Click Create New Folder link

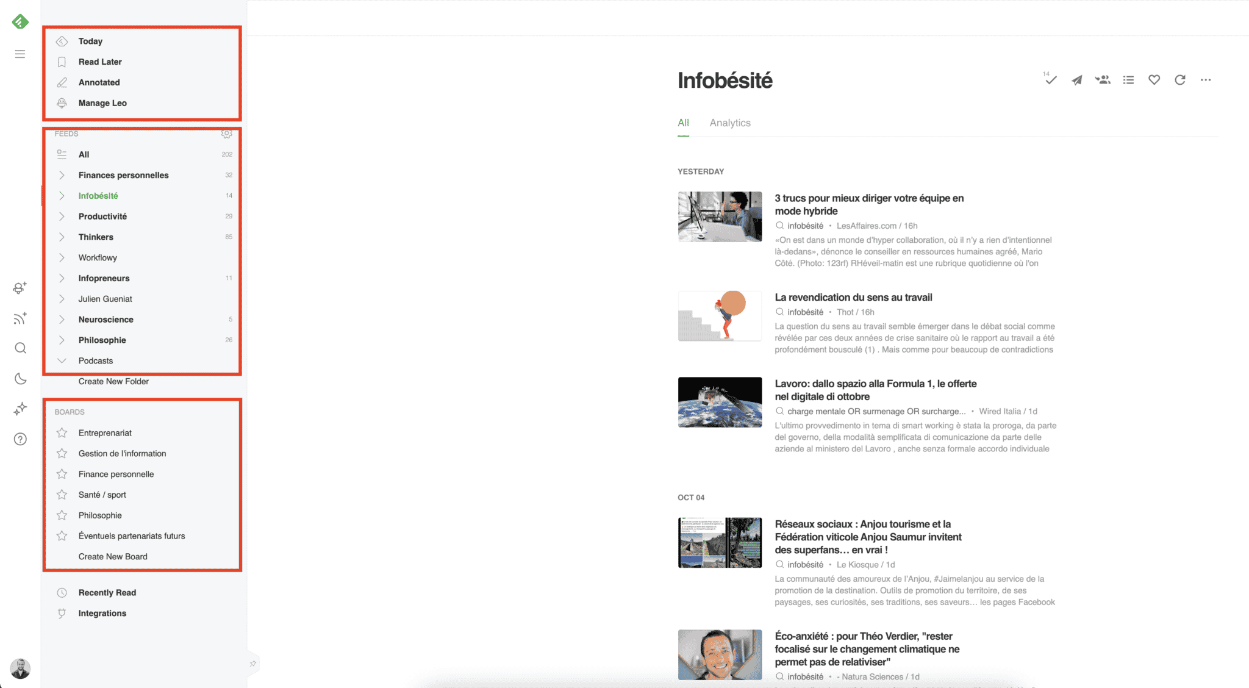point(113,381)
